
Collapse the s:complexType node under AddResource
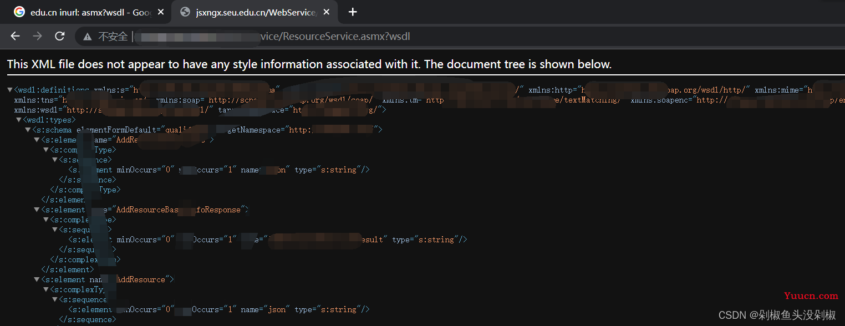click(45, 289)
